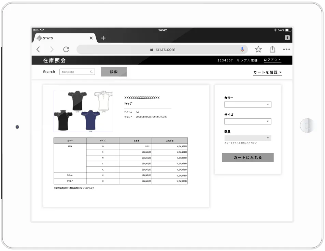Open the サイズ dropdown
This screenshot has height=251, width=325.
point(248,121)
